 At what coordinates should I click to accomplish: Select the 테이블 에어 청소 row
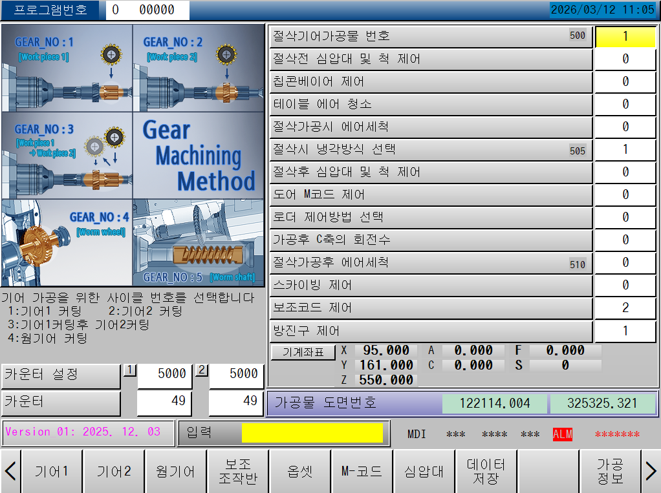click(x=431, y=105)
